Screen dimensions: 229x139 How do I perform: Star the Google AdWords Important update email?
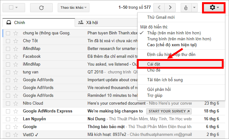(x=16, y=80)
